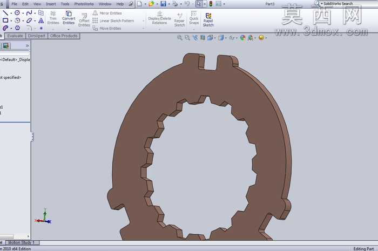Click Move Entities
378x251 pixels.
(x=107, y=28)
